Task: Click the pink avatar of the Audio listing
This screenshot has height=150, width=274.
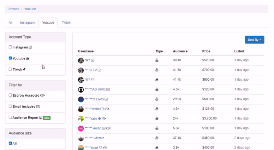Action: (81, 128)
